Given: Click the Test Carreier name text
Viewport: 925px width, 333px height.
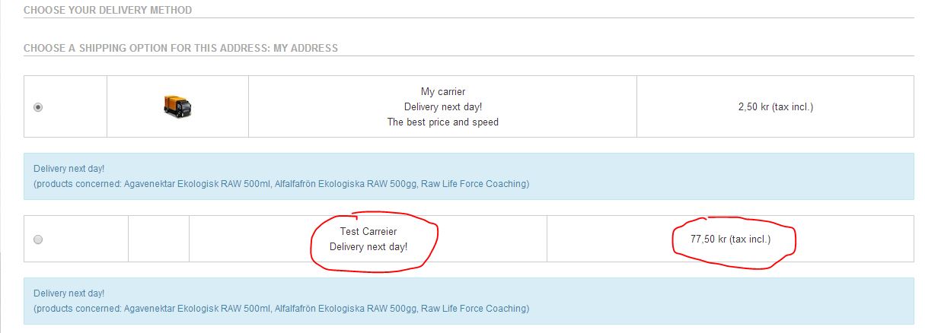Looking at the screenshot, I should (x=368, y=231).
